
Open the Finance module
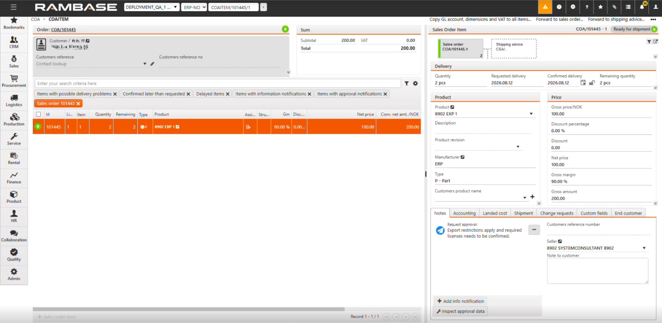coord(14,178)
